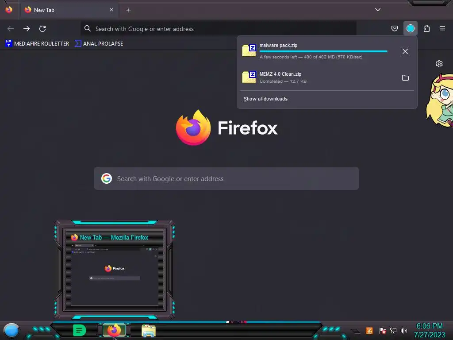453x340 pixels.
Task: Open new tab personalize gear
Action: [x=439, y=64]
